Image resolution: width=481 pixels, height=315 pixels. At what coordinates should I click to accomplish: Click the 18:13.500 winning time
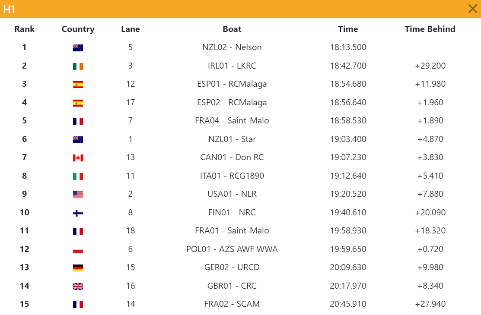(x=348, y=47)
